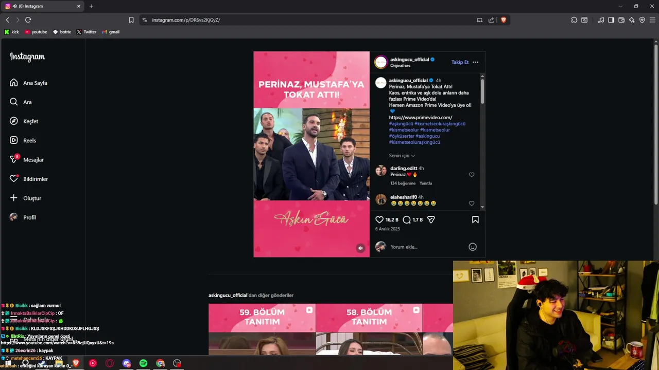Play the Perinaz Mustafa video post
659x370 pixels.
[311, 154]
